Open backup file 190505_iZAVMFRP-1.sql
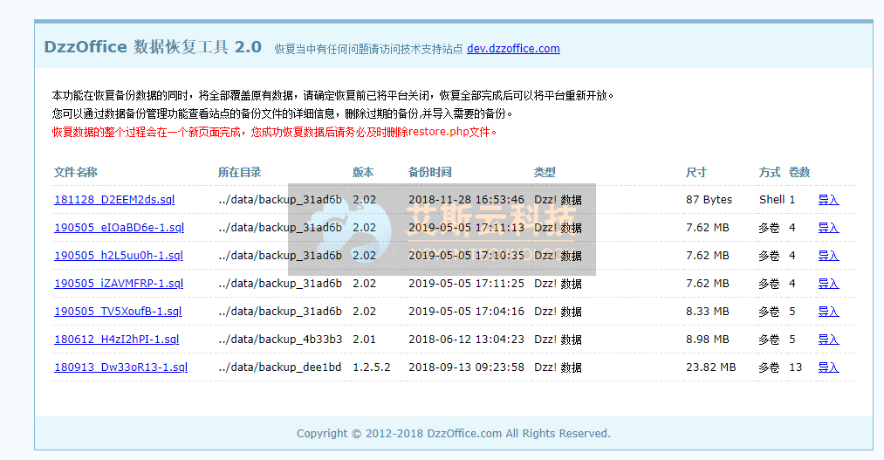 pos(119,284)
